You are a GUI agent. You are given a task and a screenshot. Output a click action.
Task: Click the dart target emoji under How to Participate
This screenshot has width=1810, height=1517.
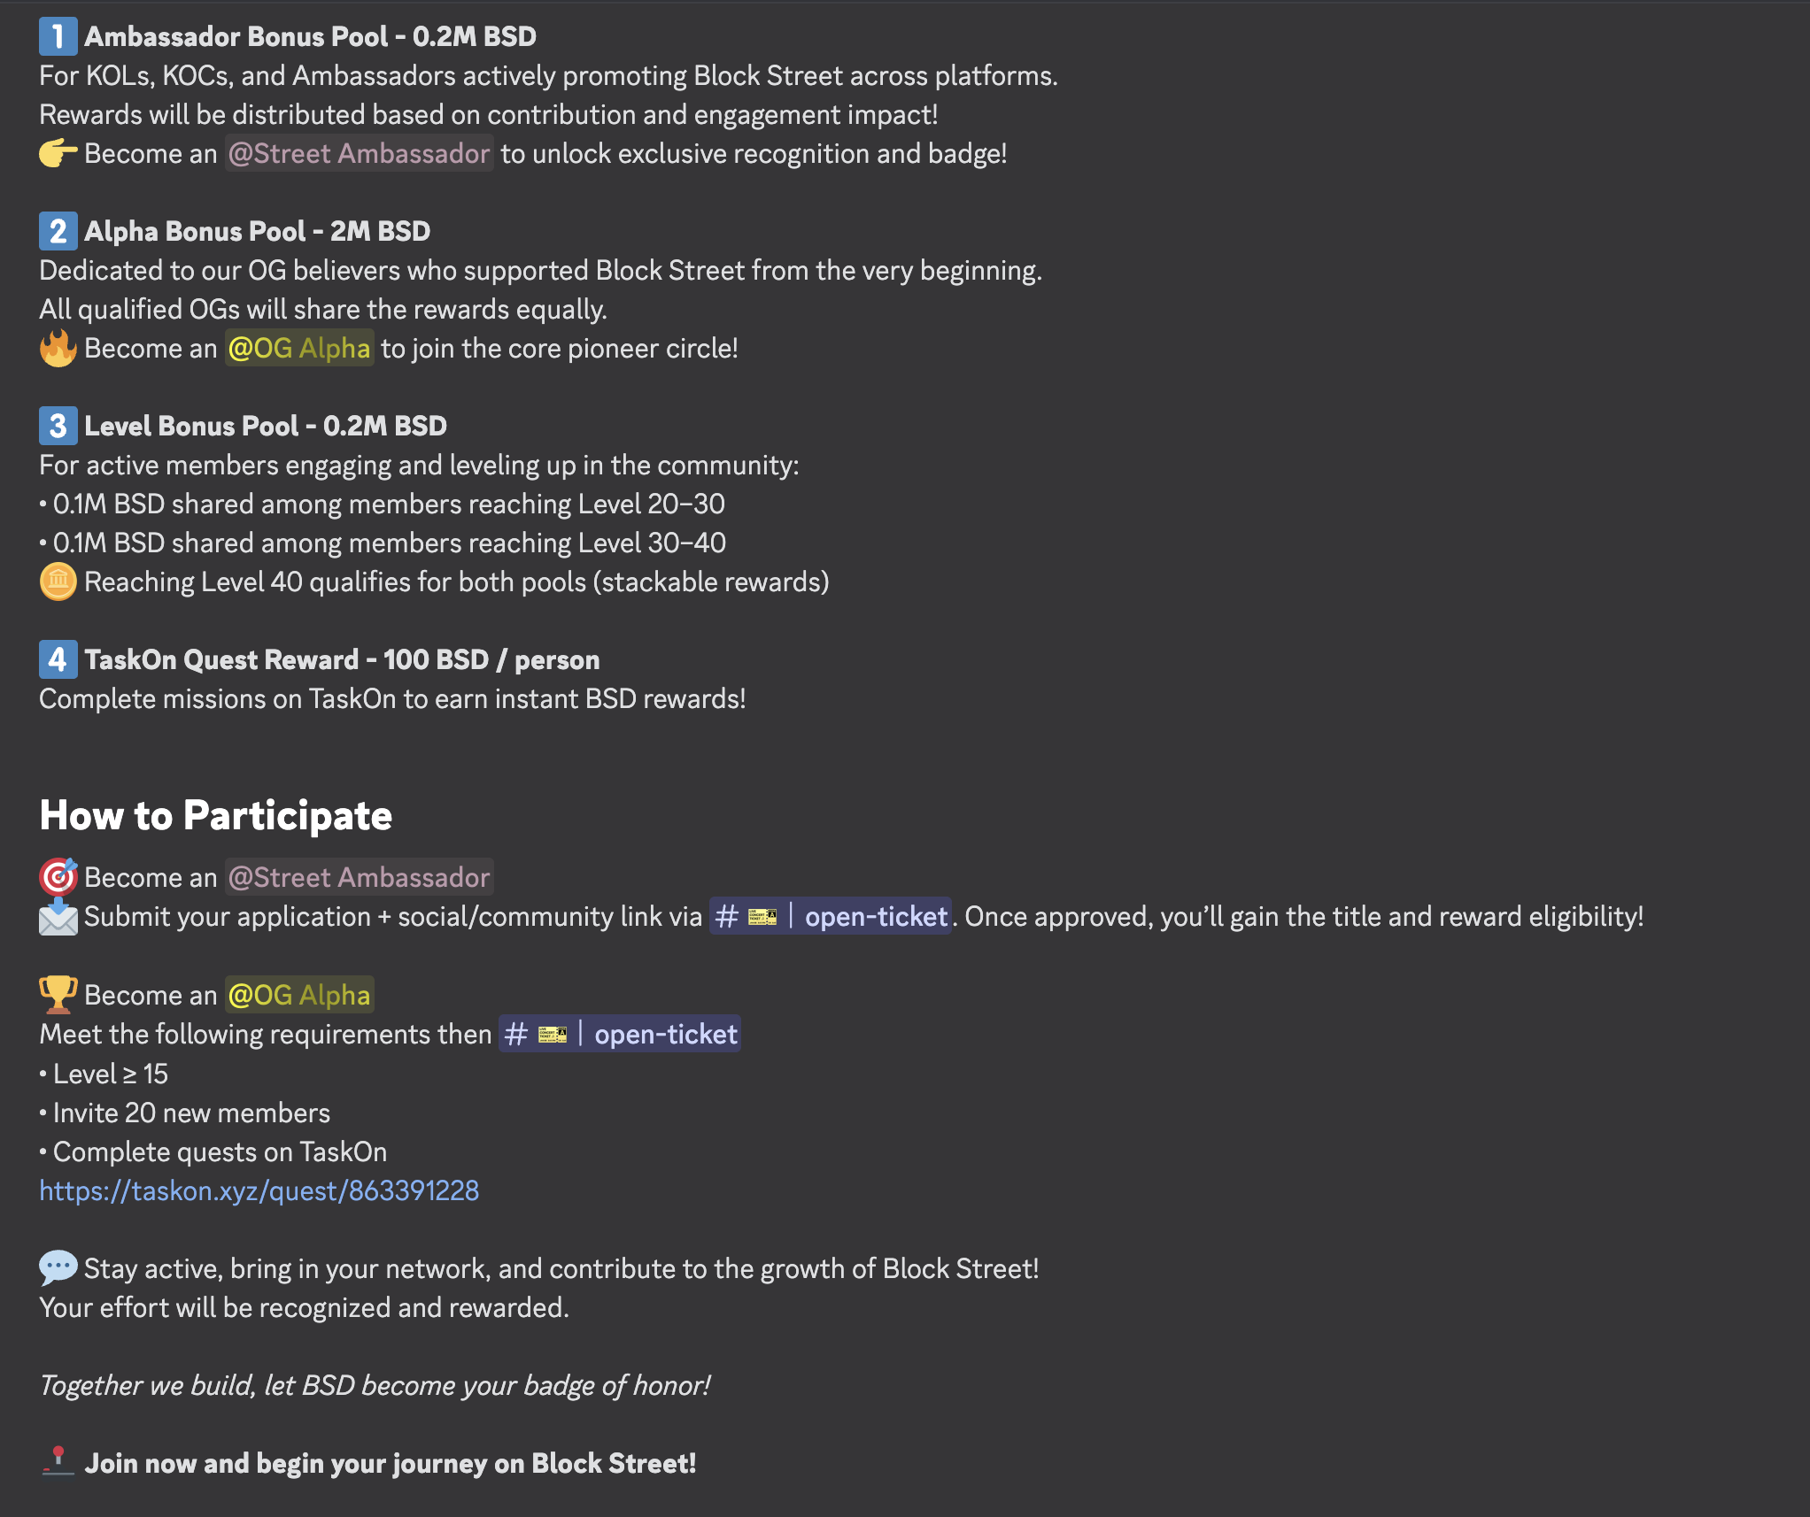click(58, 877)
